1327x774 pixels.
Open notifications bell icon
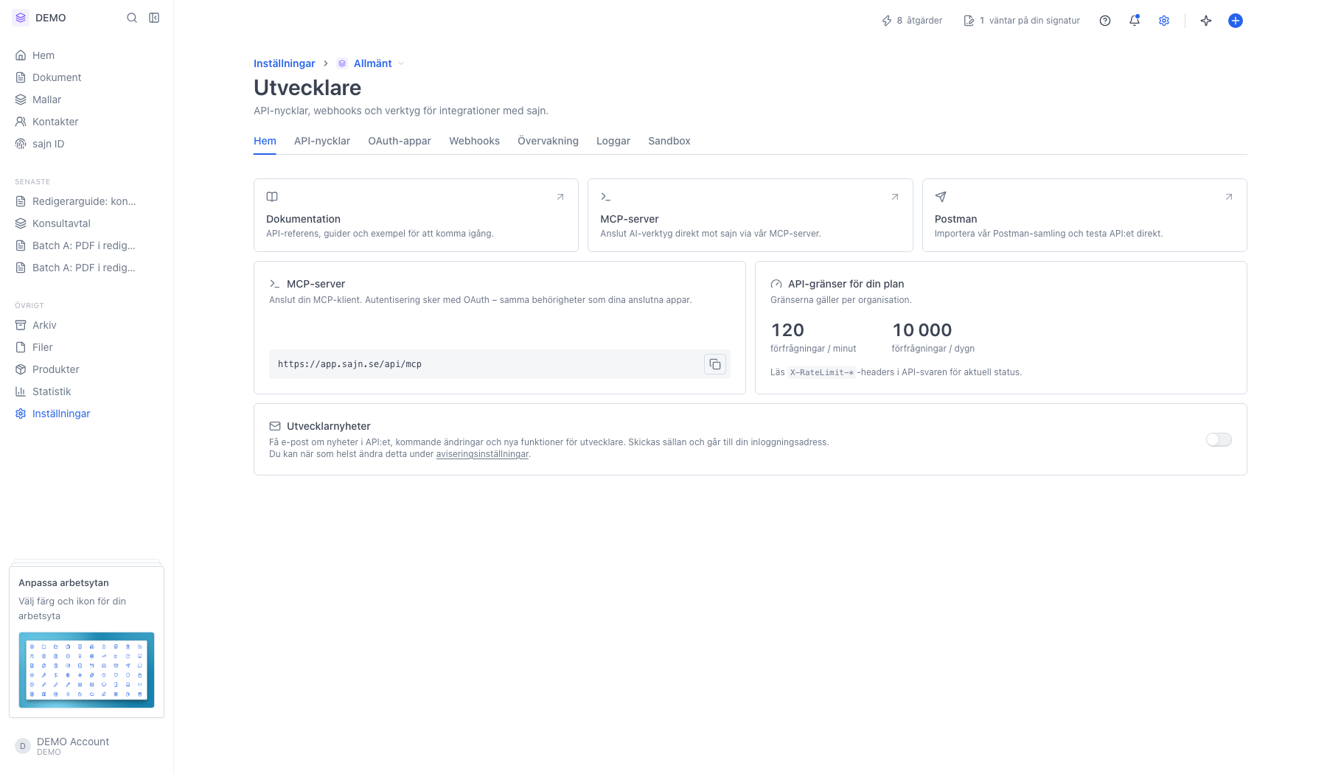[1135, 21]
